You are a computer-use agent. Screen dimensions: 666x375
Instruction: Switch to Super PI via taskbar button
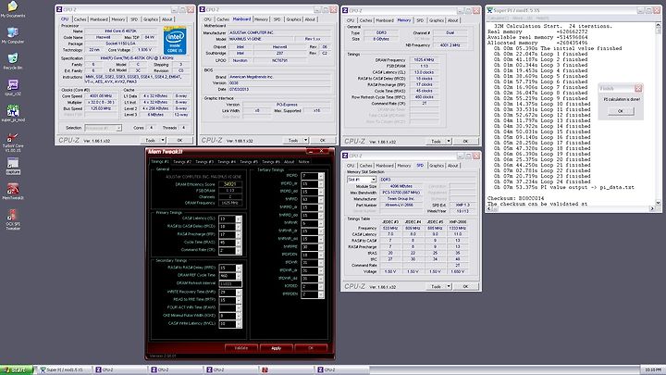pos(64,369)
